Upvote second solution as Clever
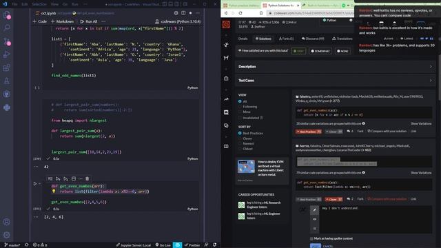This screenshot has width=441, height=248. (334, 199)
